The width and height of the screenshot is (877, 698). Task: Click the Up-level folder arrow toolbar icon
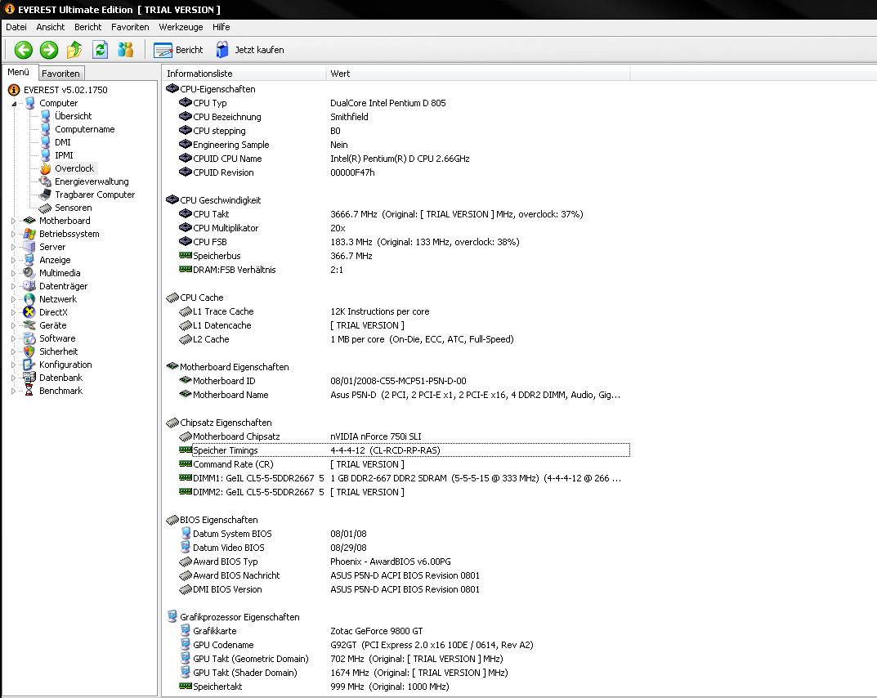click(x=74, y=50)
